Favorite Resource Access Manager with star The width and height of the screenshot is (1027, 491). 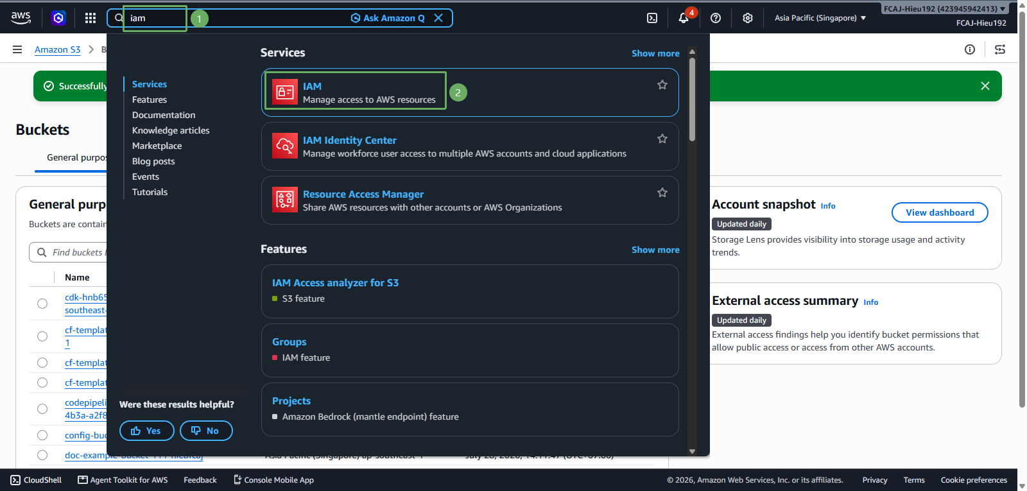click(662, 193)
